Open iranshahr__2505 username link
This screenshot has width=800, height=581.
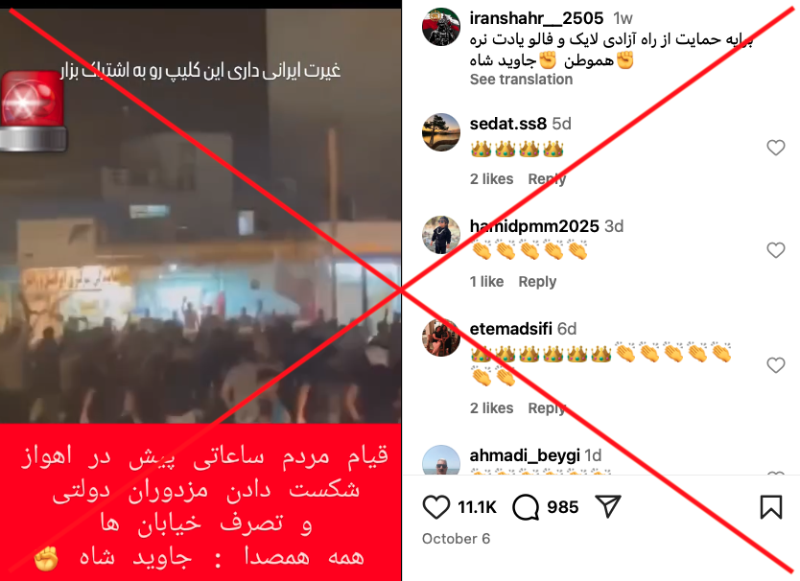[x=536, y=18]
